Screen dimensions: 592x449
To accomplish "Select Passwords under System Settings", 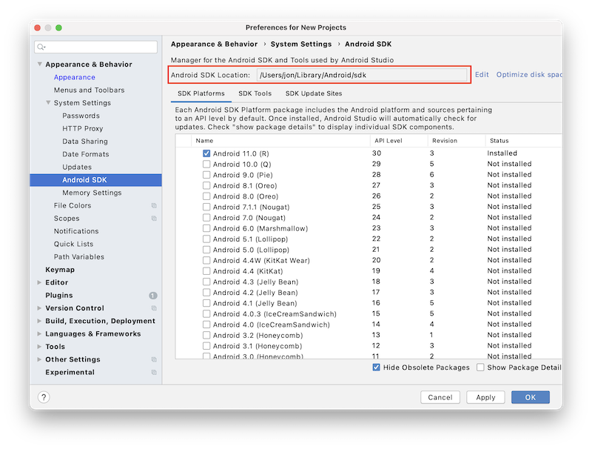I will point(81,116).
